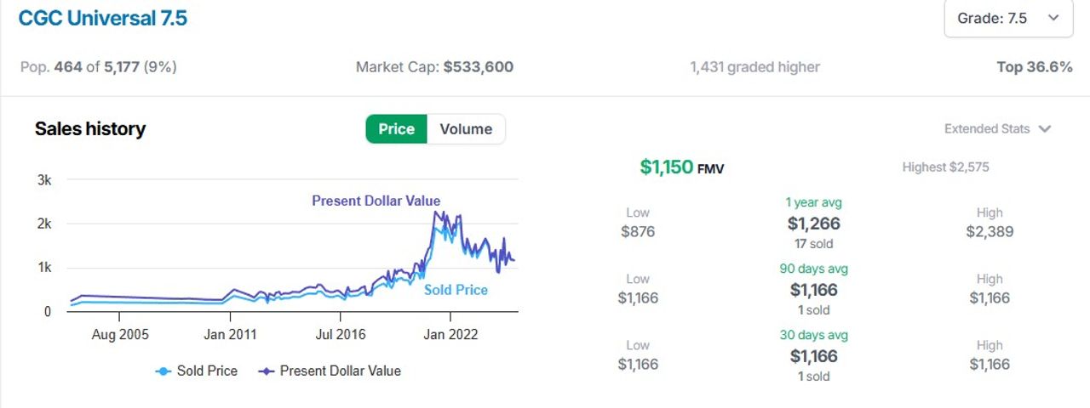Open the Grade: 7.5 dropdown
The image size is (1090, 408).
[1008, 18]
